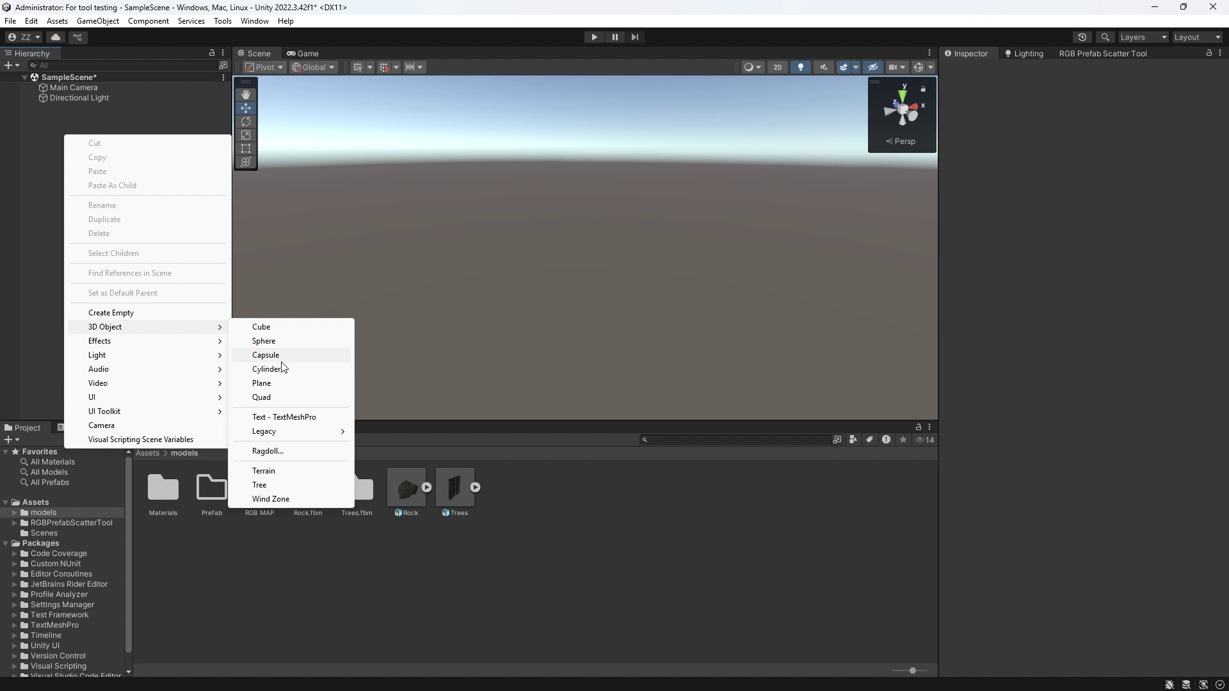The image size is (1229, 691).
Task: Lock the Inspector panel
Action: [x=1209, y=53]
